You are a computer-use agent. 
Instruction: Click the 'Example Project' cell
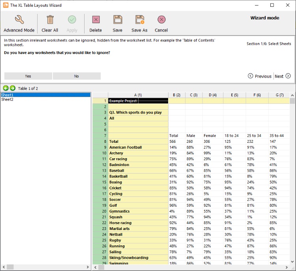(138, 101)
